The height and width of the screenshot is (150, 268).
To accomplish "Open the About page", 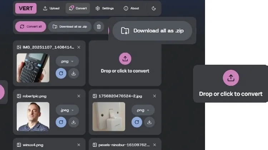I will 131,8.
